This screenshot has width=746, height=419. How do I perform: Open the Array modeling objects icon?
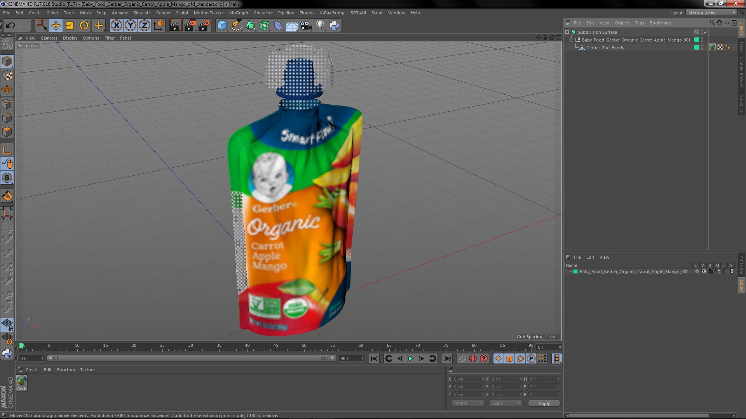264,26
